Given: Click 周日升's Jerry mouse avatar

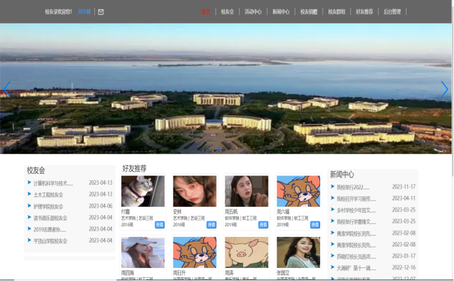Looking at the screenshot, I should [195, 252].
